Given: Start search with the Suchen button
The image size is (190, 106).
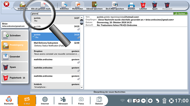Looking at the screenshot, I should (x=180, y=14).
